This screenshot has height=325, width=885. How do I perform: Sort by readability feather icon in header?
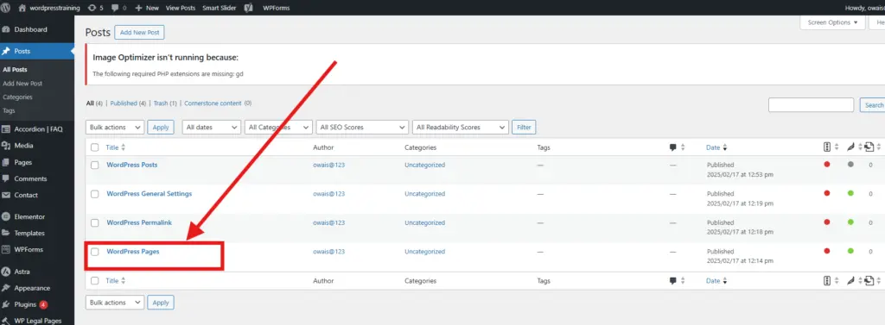coord(850,147)
